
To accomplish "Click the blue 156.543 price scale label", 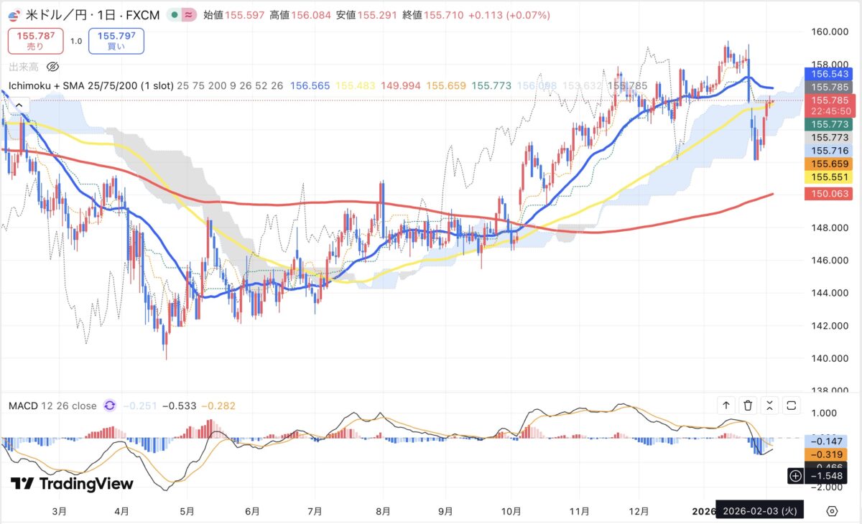I will 830,74.
